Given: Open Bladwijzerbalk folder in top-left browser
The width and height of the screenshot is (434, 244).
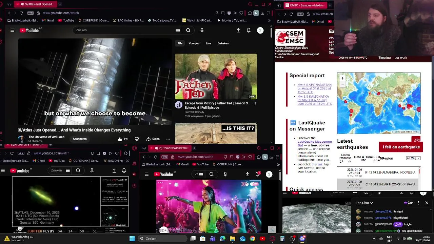Looking at the screenshot, I should (x=22, y=20).
